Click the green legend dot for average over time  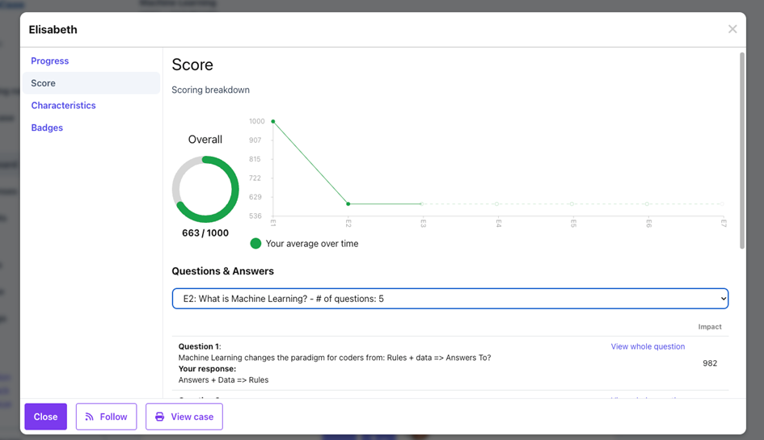click(x=255, y=243)
